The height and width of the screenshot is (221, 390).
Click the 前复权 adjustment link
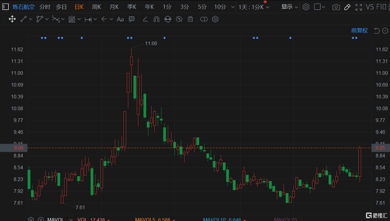point(359,31)
